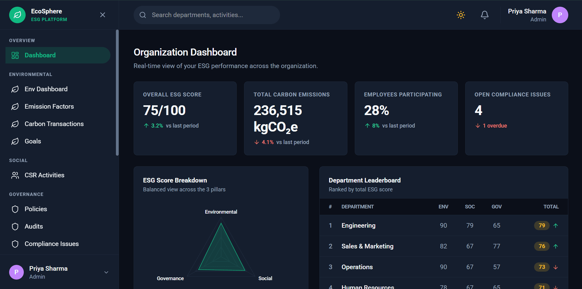Click Engineering total score badge 79
The height and width of the screenshot is (289, 582).
[542, 226]
